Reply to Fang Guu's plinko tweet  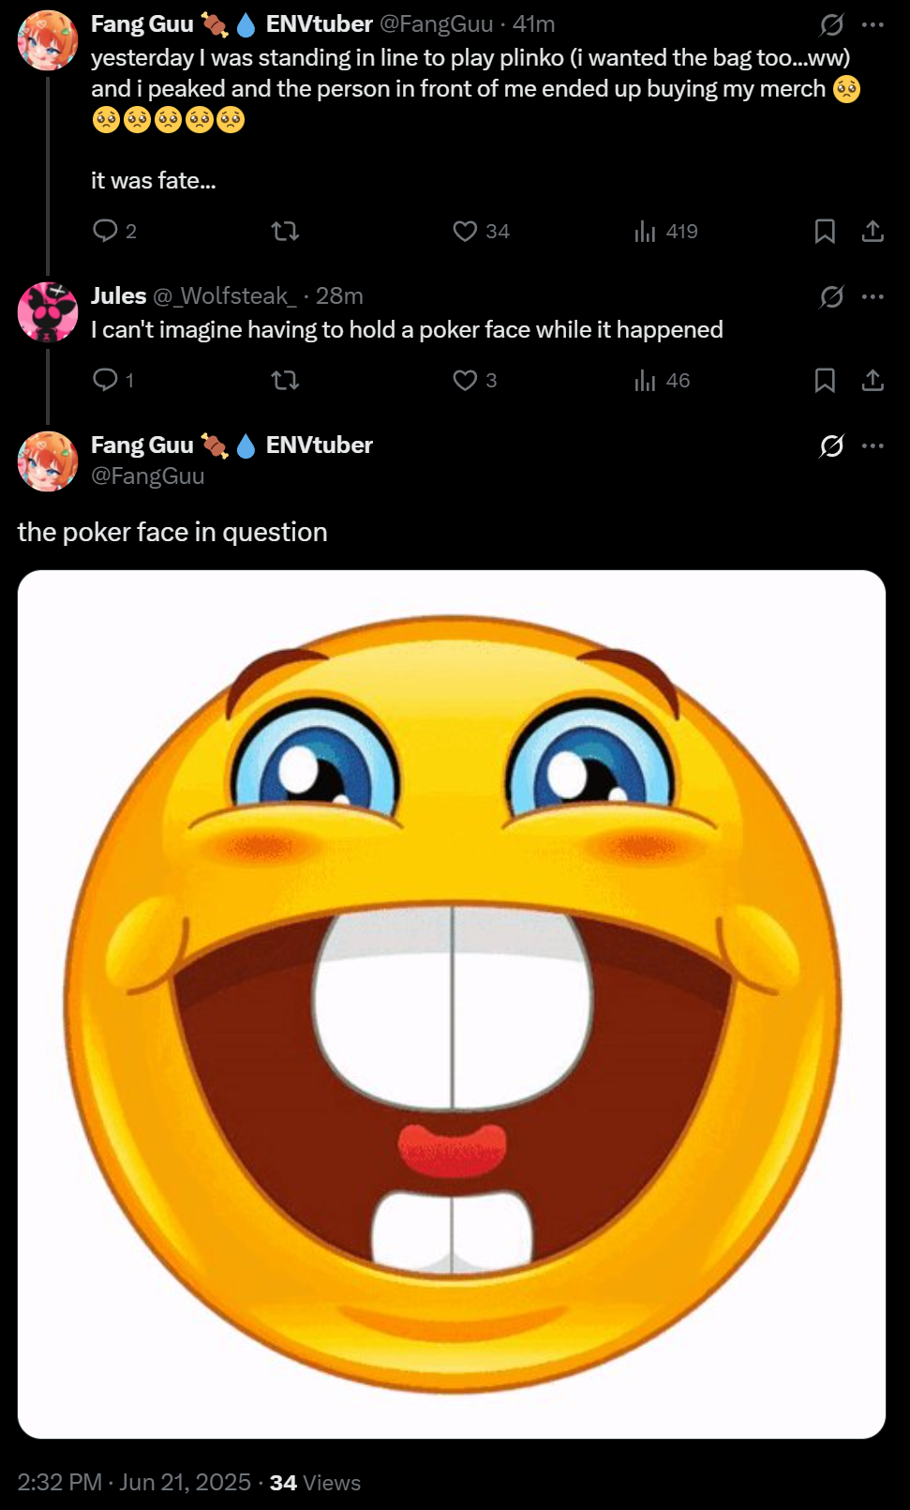105,231
